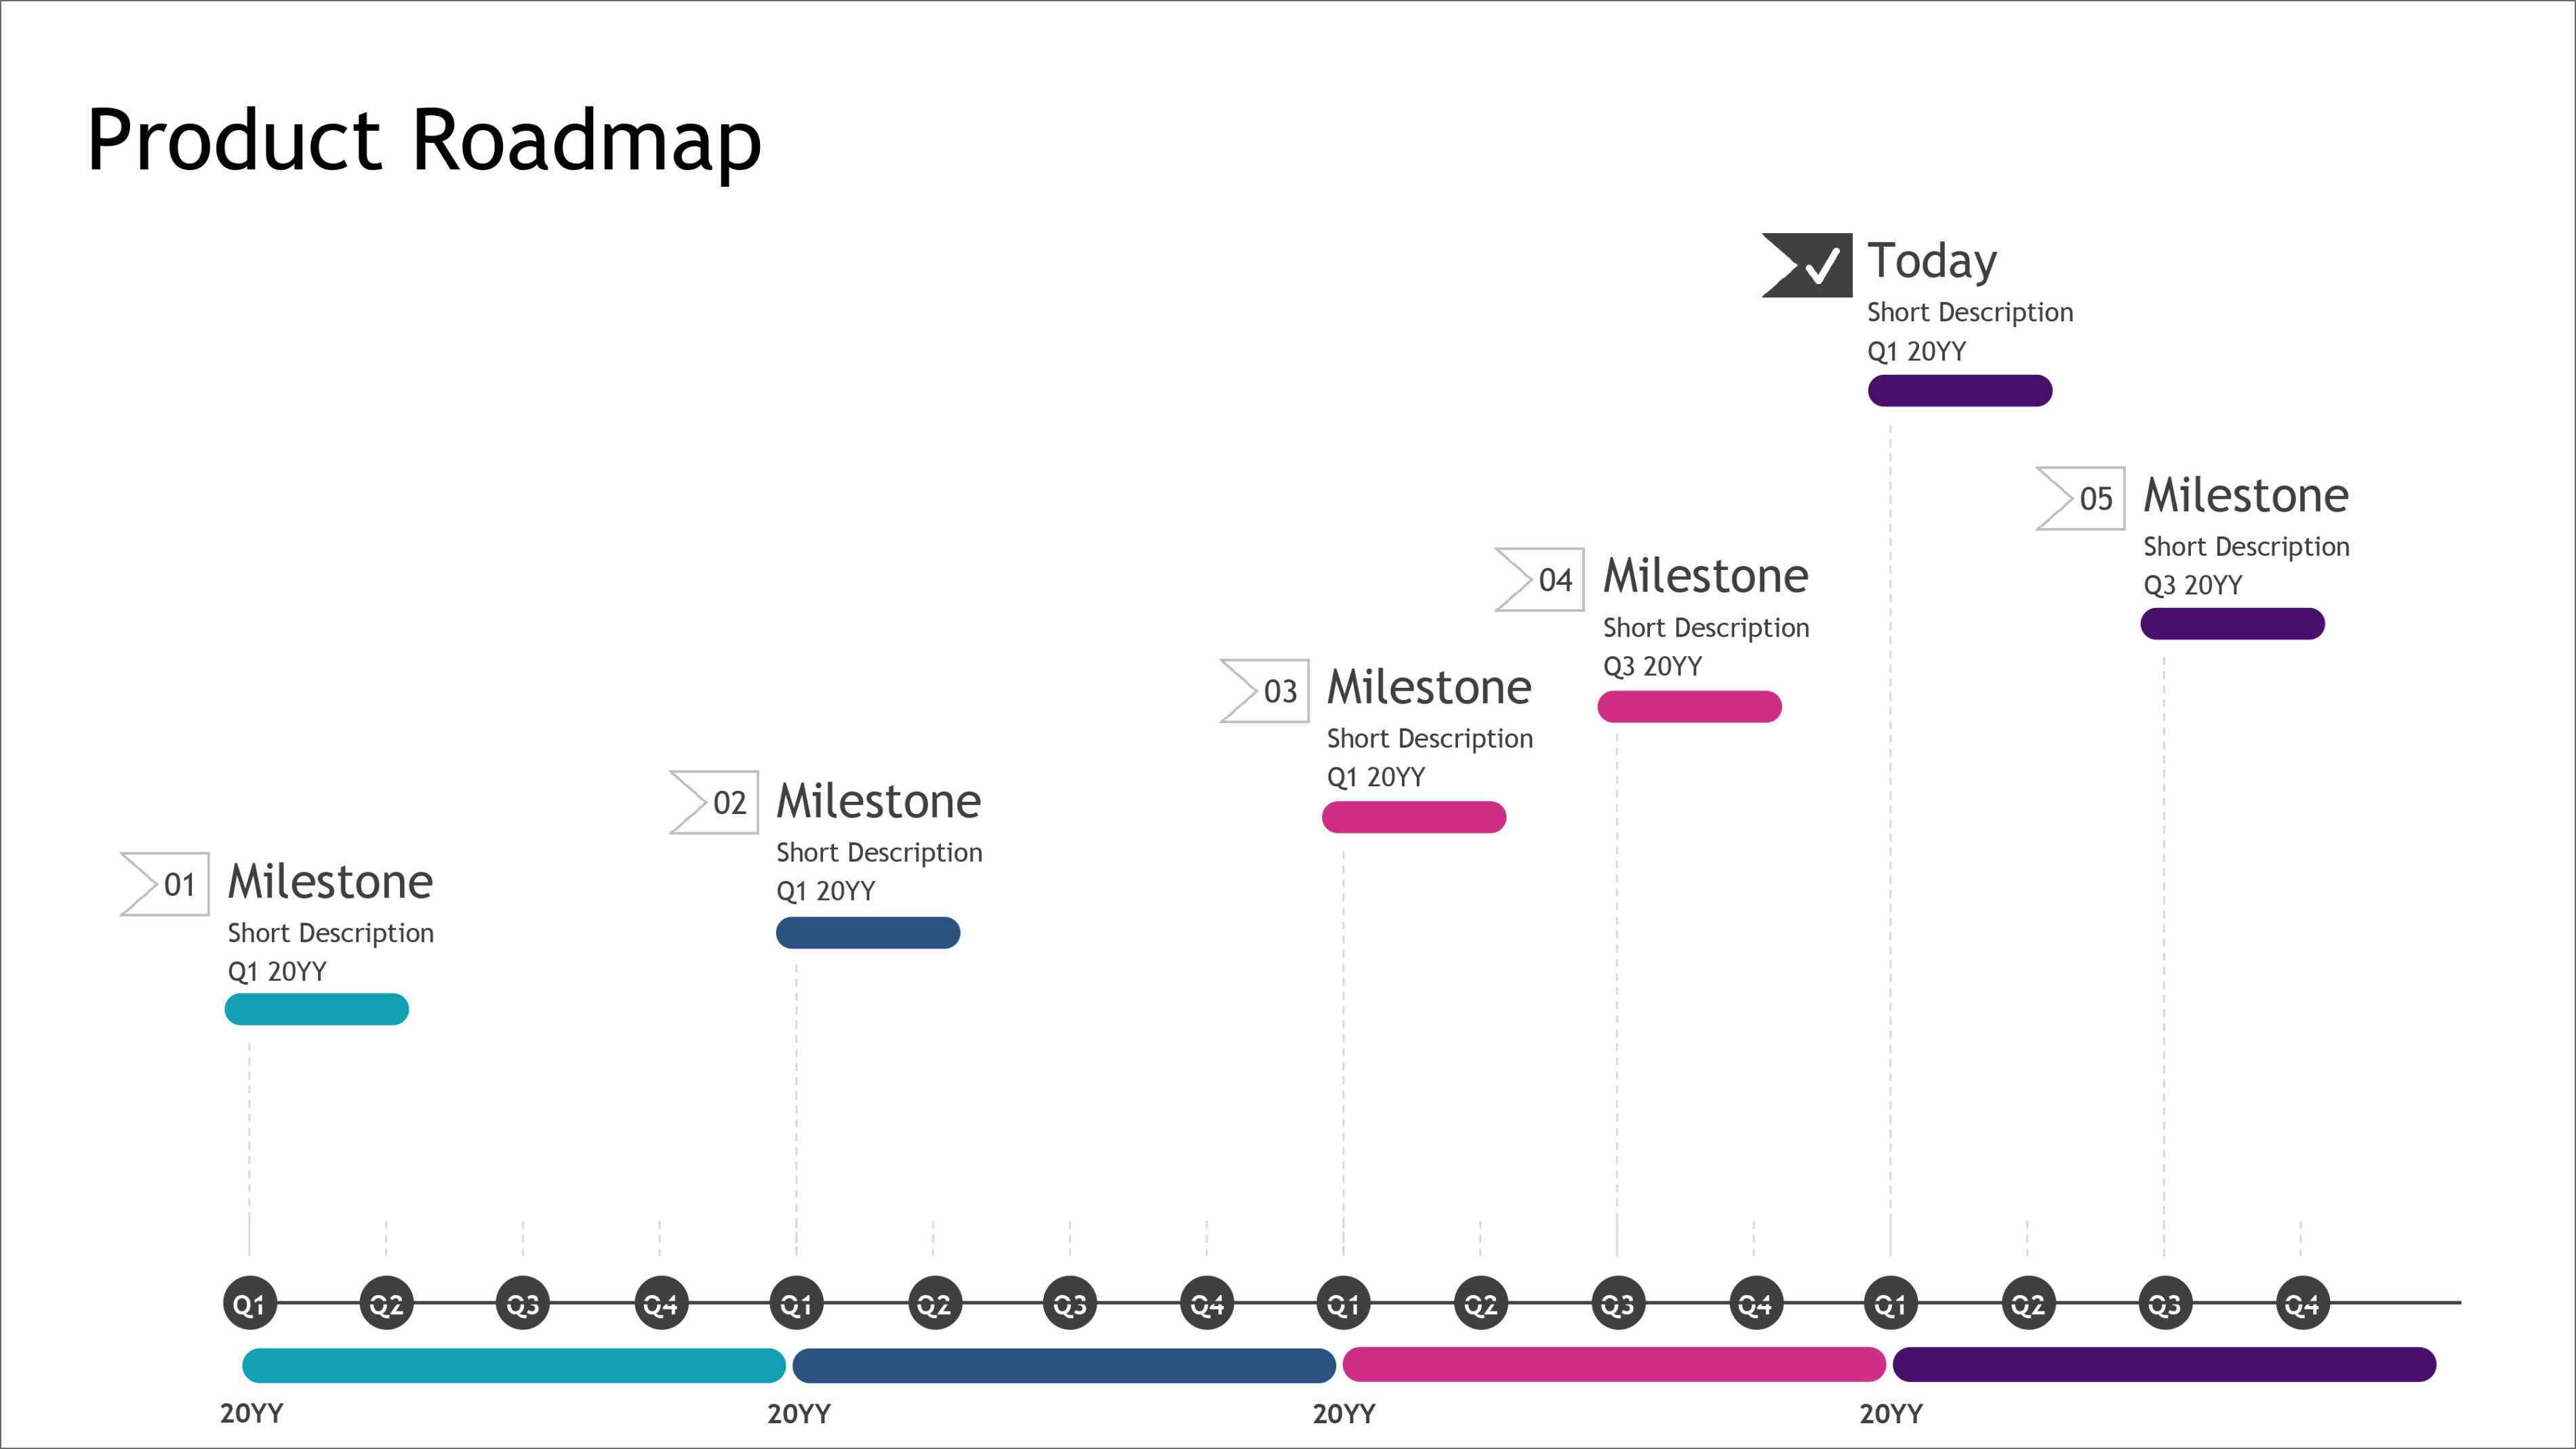Click the teal pill under Milestone 01
The height and width of the screenshot is (1449, 2576).
[x=317, y=1009]
